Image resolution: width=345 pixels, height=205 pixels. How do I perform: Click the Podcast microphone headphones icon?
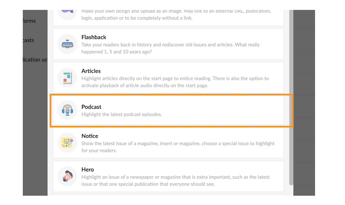click(67, 110)
